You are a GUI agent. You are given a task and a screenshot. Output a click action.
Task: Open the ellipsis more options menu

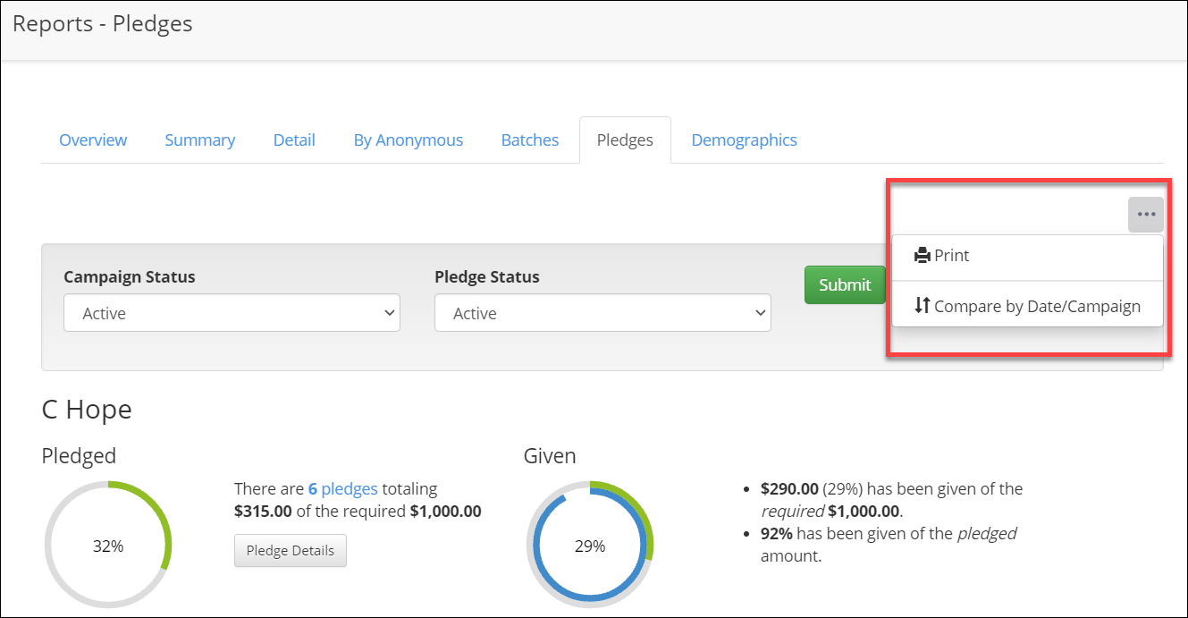click(x=1145, y=215)
